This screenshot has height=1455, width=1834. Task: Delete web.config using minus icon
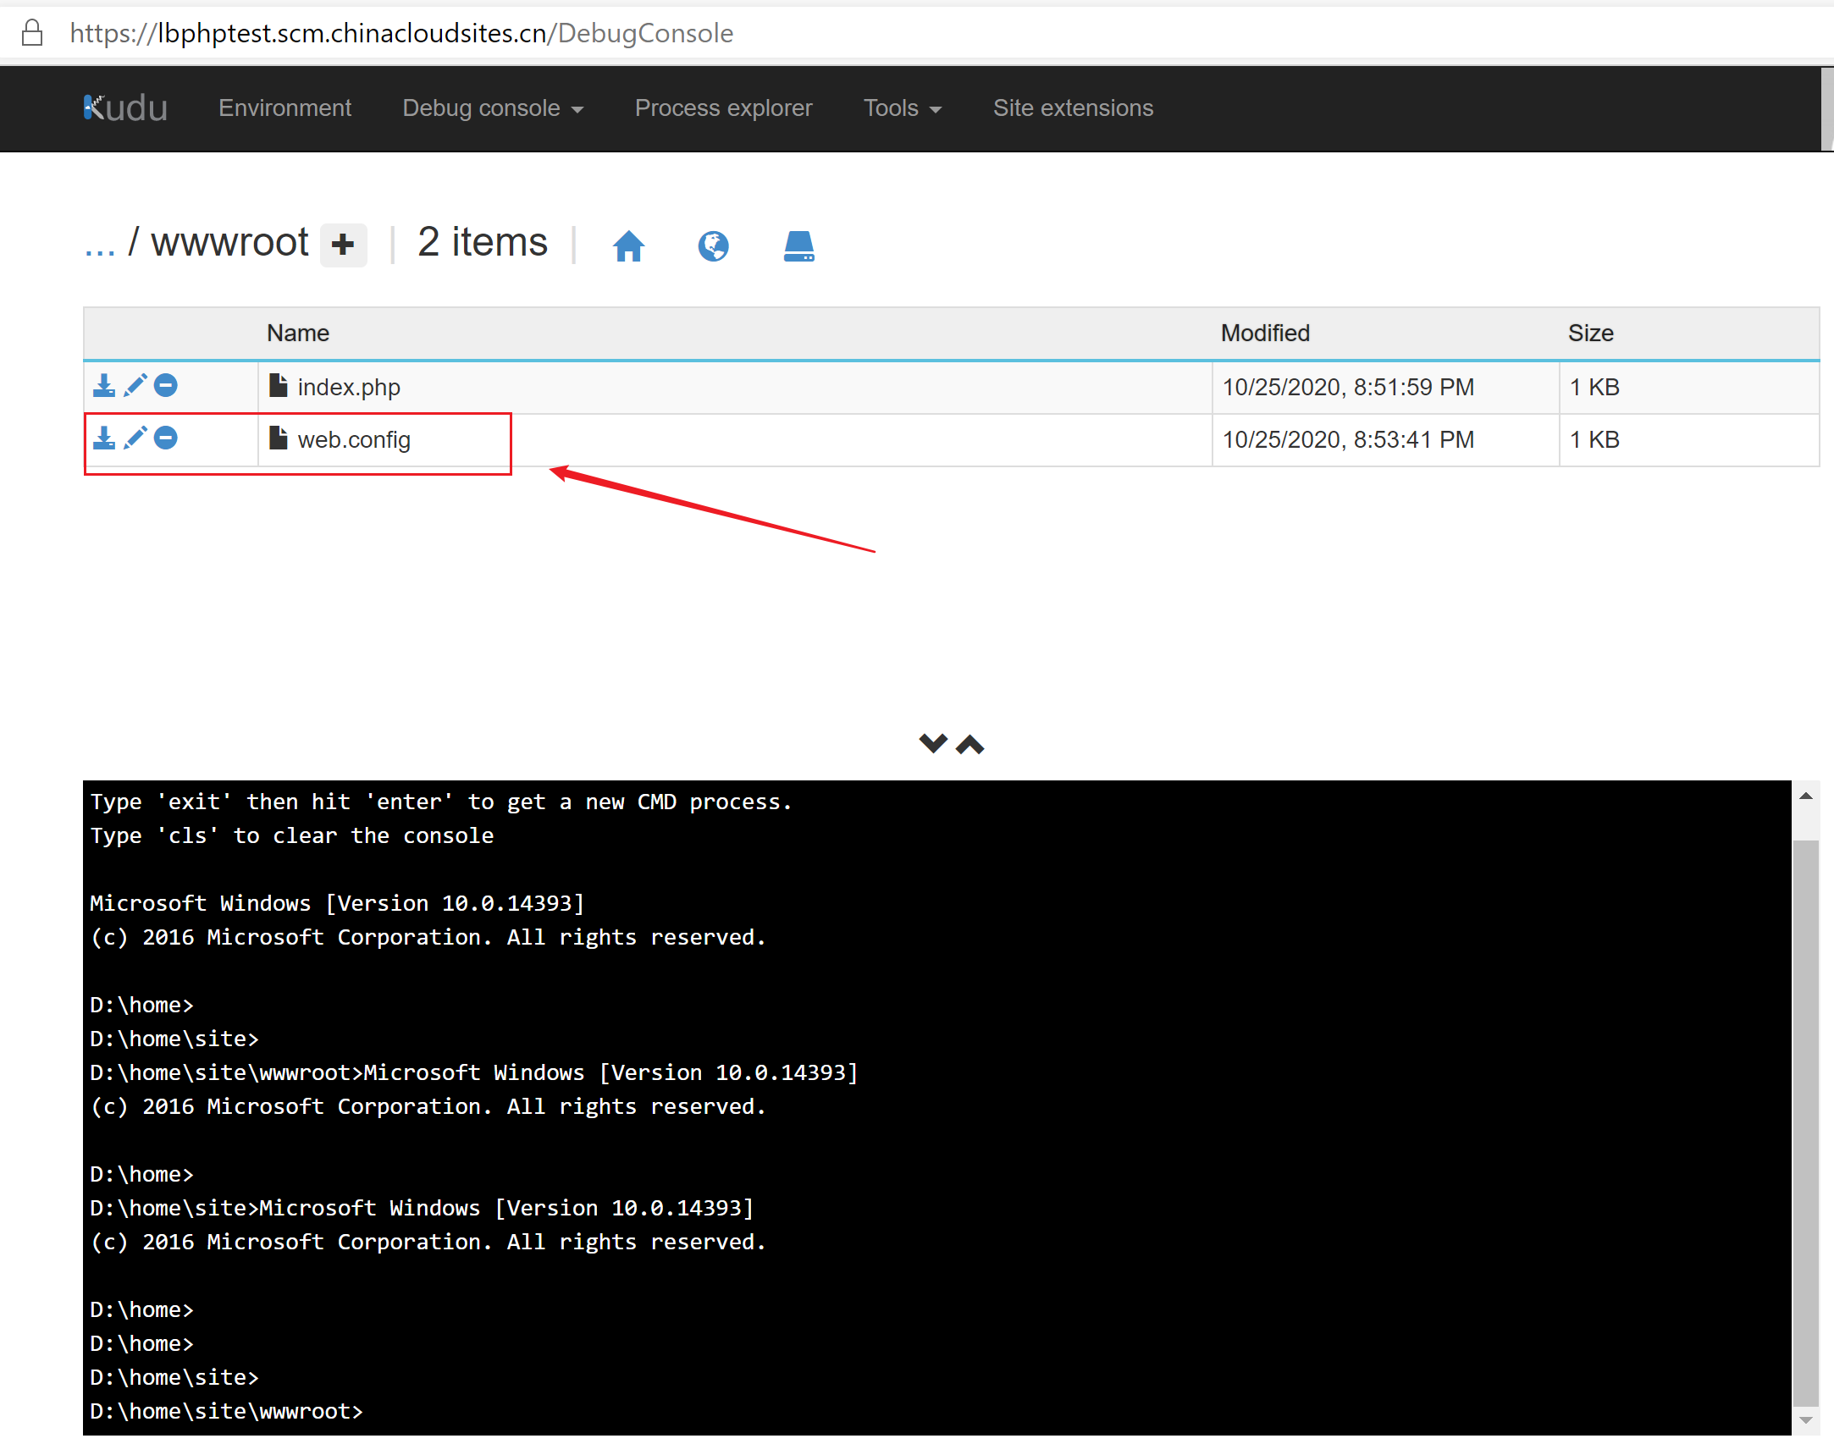point(166,438)
